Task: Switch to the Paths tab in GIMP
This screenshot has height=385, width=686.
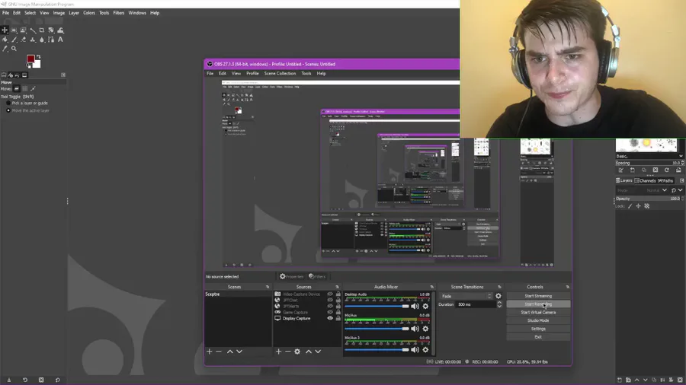Action: (x=665, y=180)
